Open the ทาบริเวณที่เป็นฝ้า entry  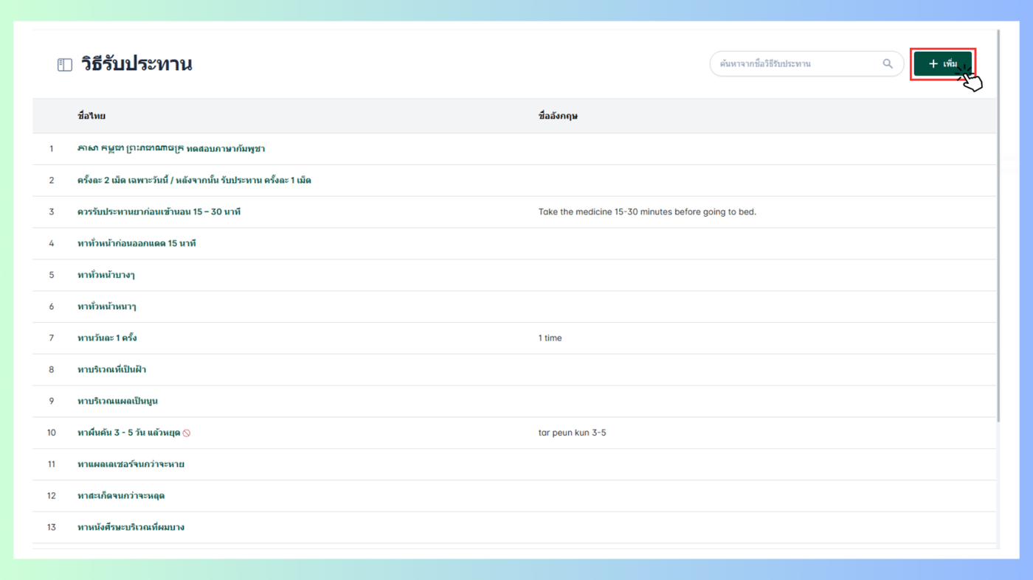111,370
